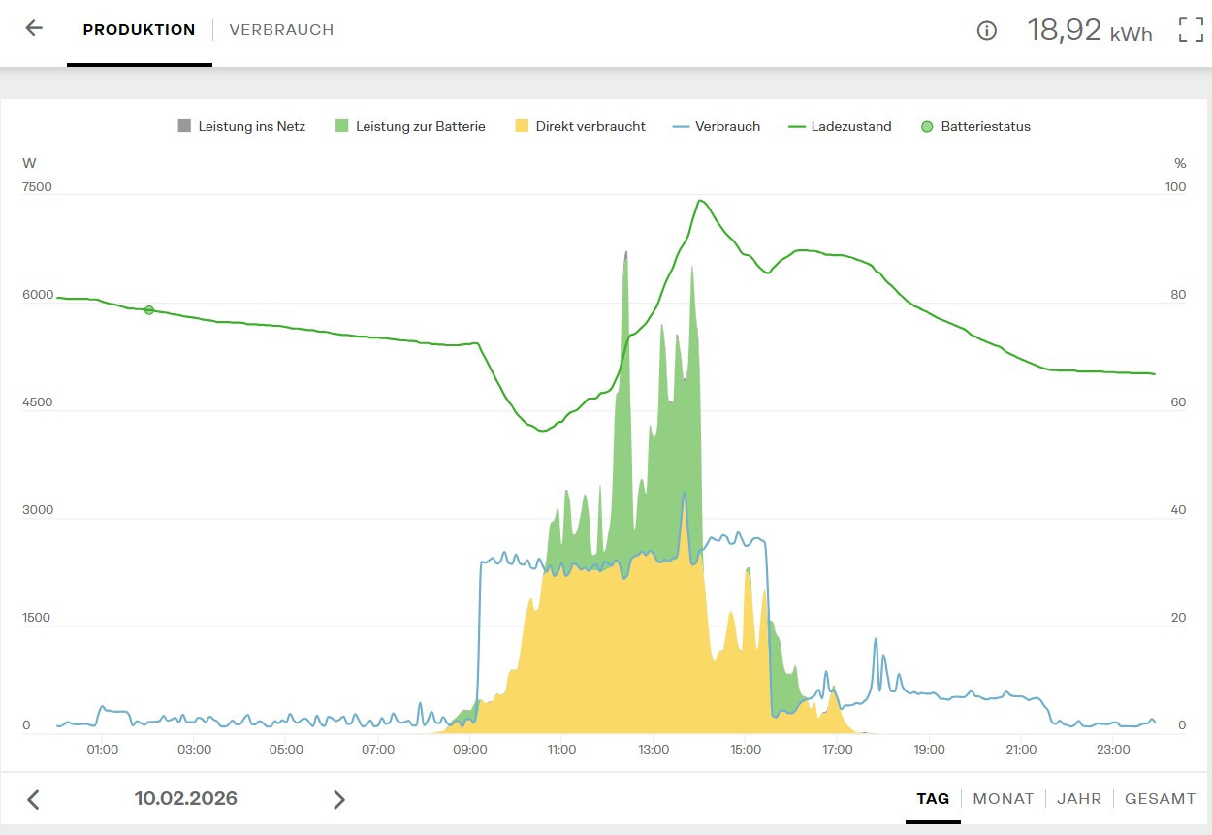The width and height of the screenshot is (1212, 835).
Task: Toggle the Batteriestatus legend entry
Action: click(975, 126)
